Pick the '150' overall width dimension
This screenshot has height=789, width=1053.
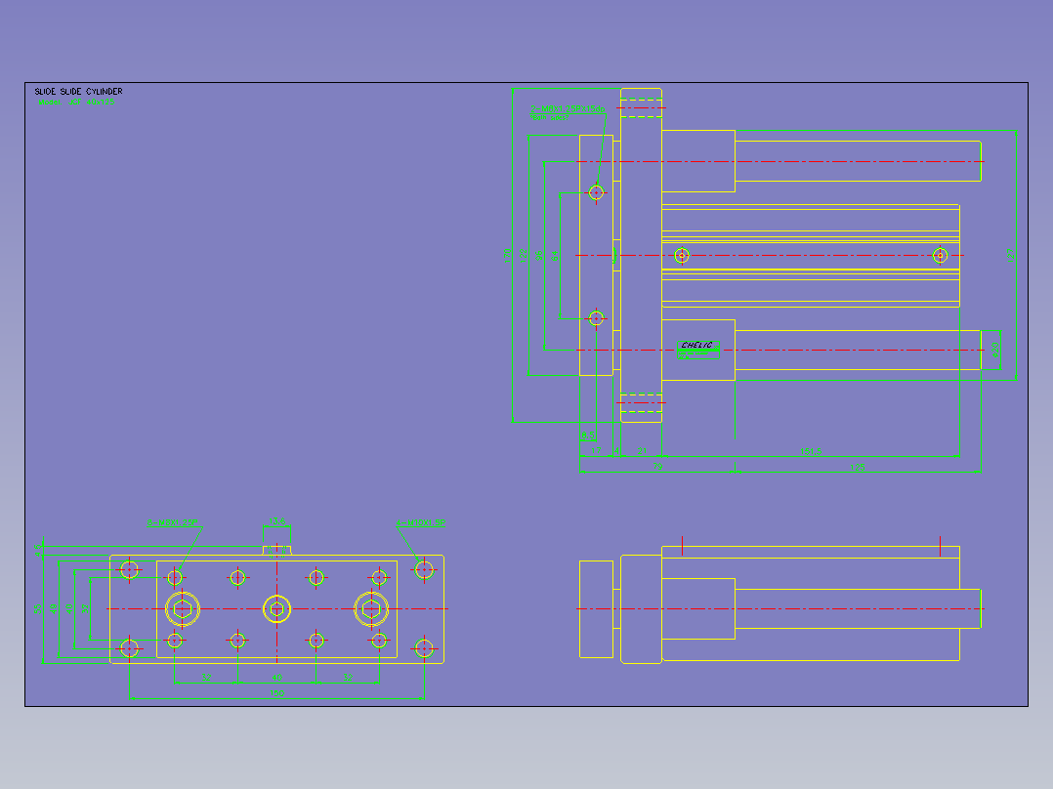(x=276, y=693)
